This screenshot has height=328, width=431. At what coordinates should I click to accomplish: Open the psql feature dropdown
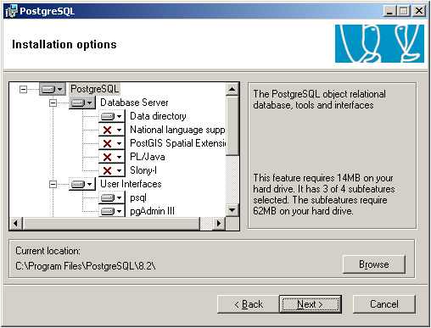[112, 197]
